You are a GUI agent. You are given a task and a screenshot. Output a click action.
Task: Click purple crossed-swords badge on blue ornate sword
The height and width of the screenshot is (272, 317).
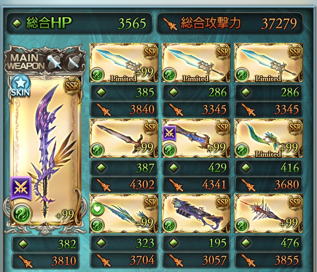(x=169, y=134)
